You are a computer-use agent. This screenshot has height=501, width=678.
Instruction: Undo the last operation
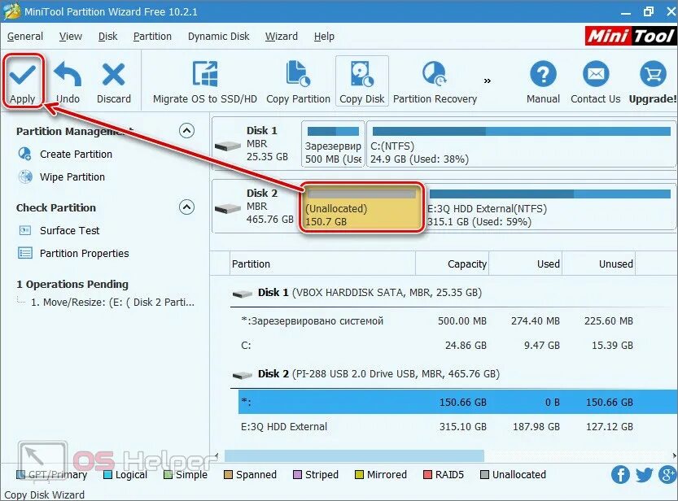[68, 81]
